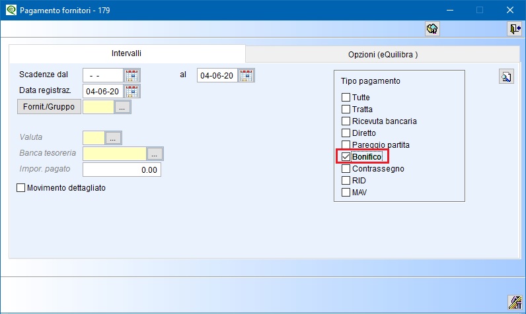Viewport: 526px width, 314px height.
Task: Click the toolbar icon left of exit door
Action: 432,29
